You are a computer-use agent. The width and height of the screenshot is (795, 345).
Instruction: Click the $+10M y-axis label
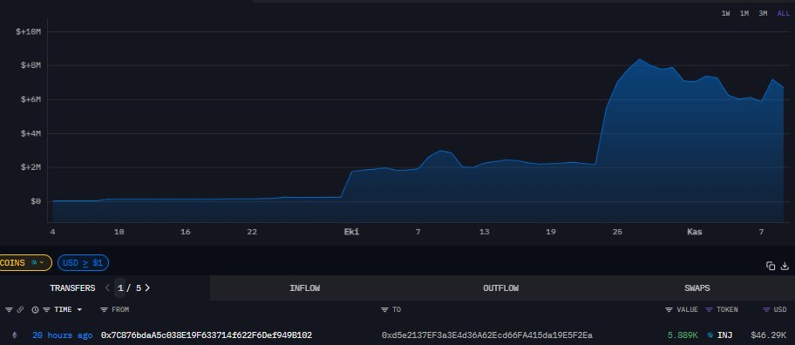[29, 32]
